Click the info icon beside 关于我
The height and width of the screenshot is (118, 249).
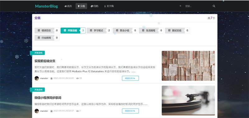click(105, 6)
